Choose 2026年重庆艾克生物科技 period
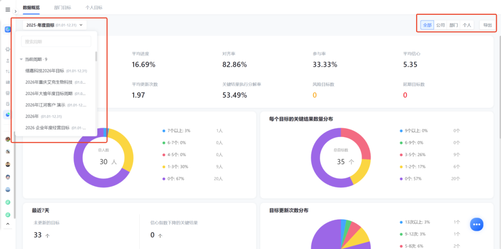This screenshot has height=249, width=501. (x=56, y=82)
